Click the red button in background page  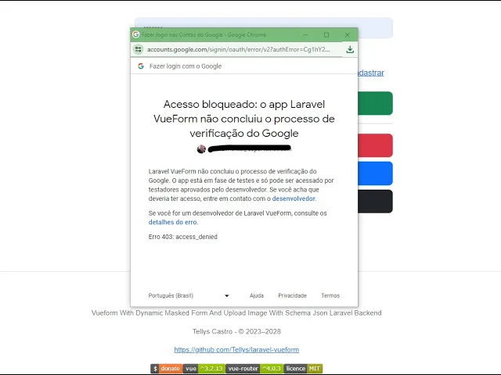click(376, 145)
